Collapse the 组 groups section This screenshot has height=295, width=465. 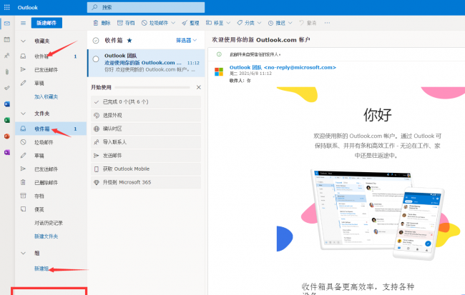[x=23, y=254]
